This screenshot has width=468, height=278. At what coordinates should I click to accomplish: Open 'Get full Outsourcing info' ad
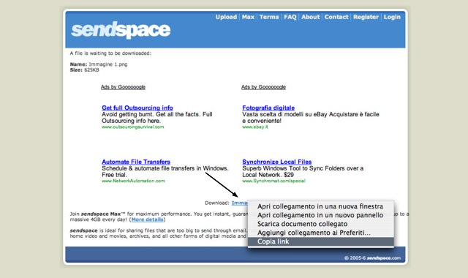click(x=137, y=108)
